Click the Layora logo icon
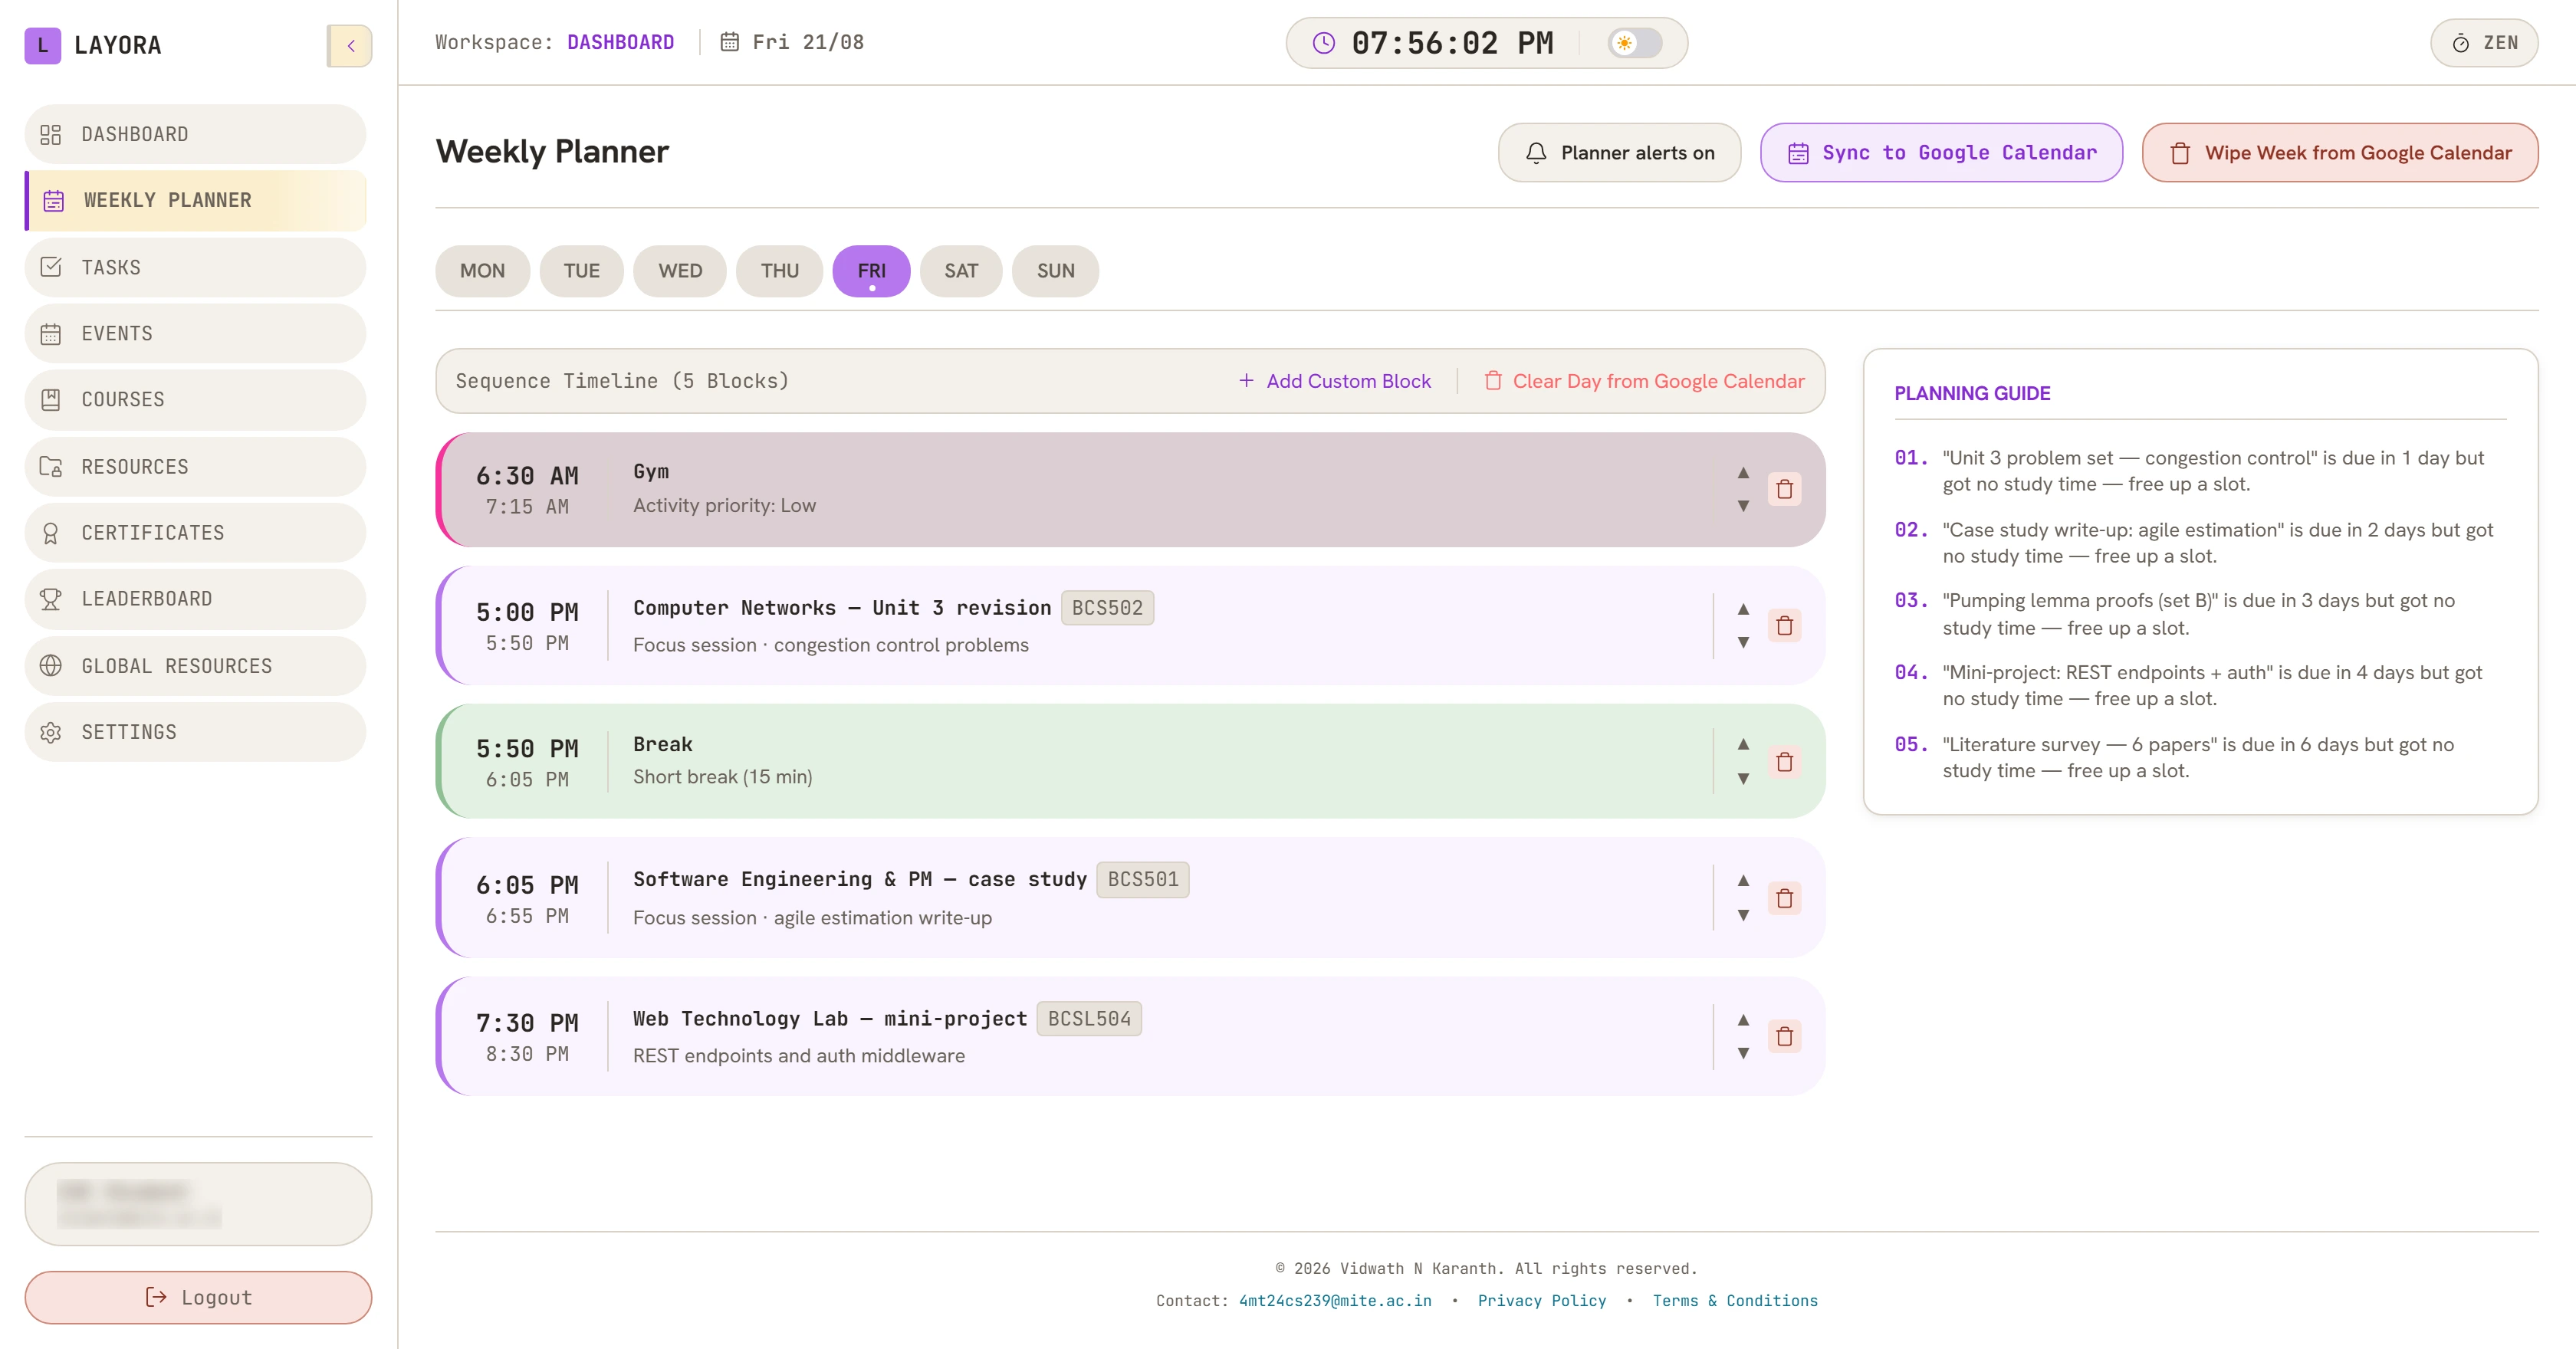The width and height of the screenshot is (2576, 1349). tap(42, 45)
